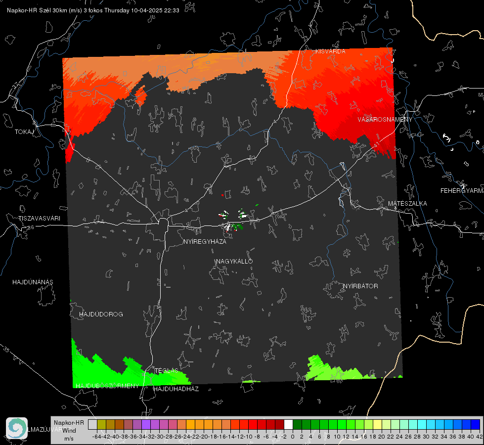Image resolution: width=484 pixels, height=445 pixels.
Task: Select the MÁTÉSZALKA town label
Action: [x=407, y=204]
